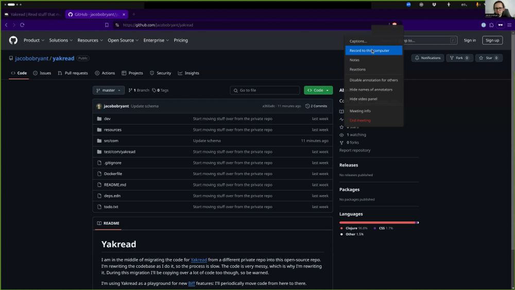
Task: Open the README.md file
Action: tap(115, 185)
